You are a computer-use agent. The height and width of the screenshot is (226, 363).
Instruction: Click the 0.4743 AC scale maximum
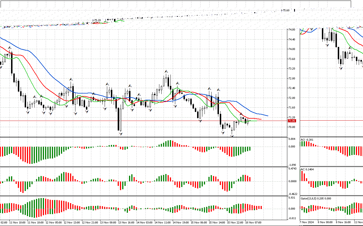pos(292,169)
